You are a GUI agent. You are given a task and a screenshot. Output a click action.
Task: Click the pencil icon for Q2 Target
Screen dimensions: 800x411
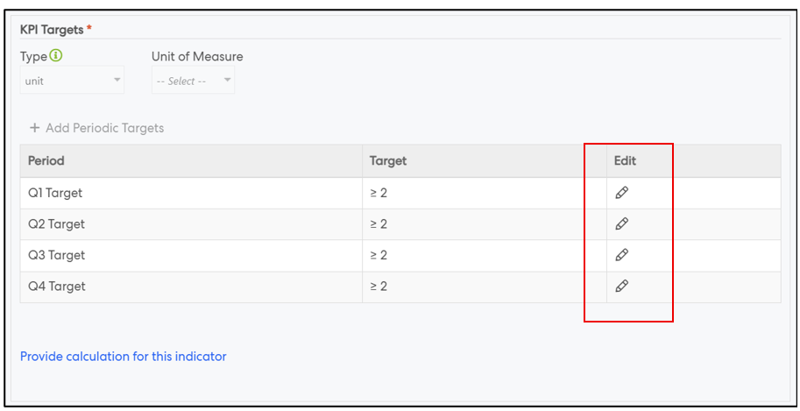point(621,223)
